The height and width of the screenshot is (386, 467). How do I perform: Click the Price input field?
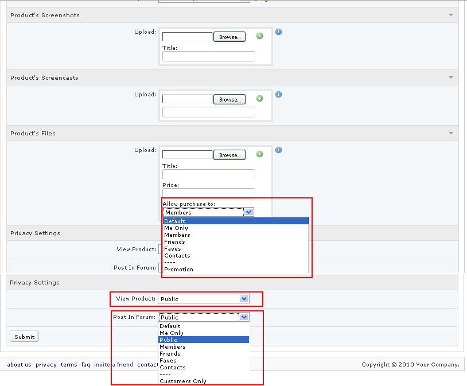(208, 193)
